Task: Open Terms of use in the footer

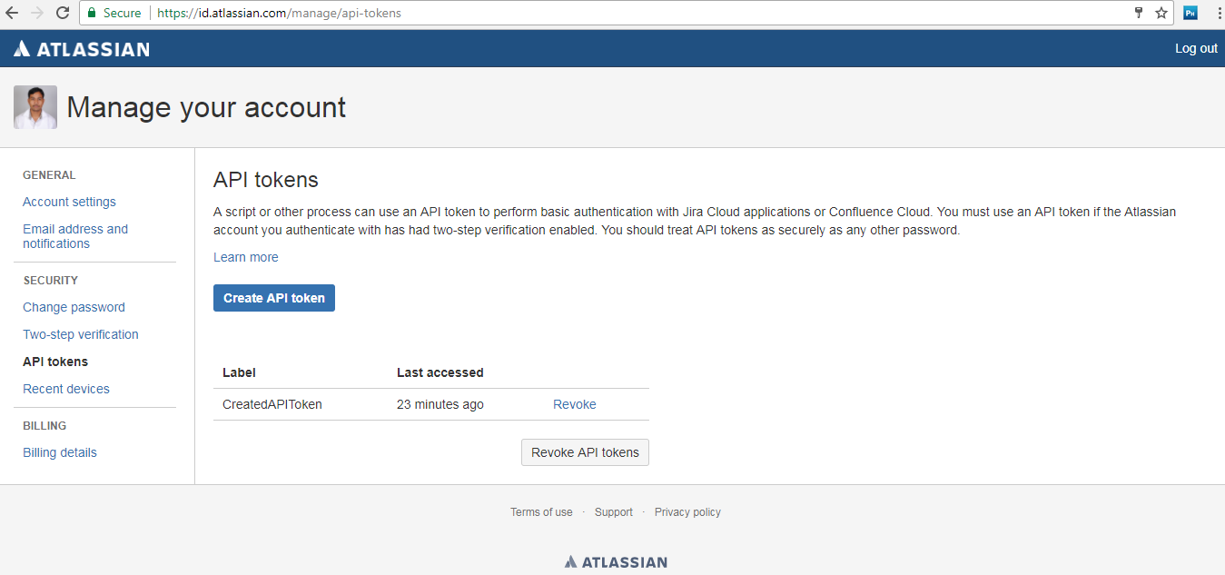Action: tap(541, 512)
